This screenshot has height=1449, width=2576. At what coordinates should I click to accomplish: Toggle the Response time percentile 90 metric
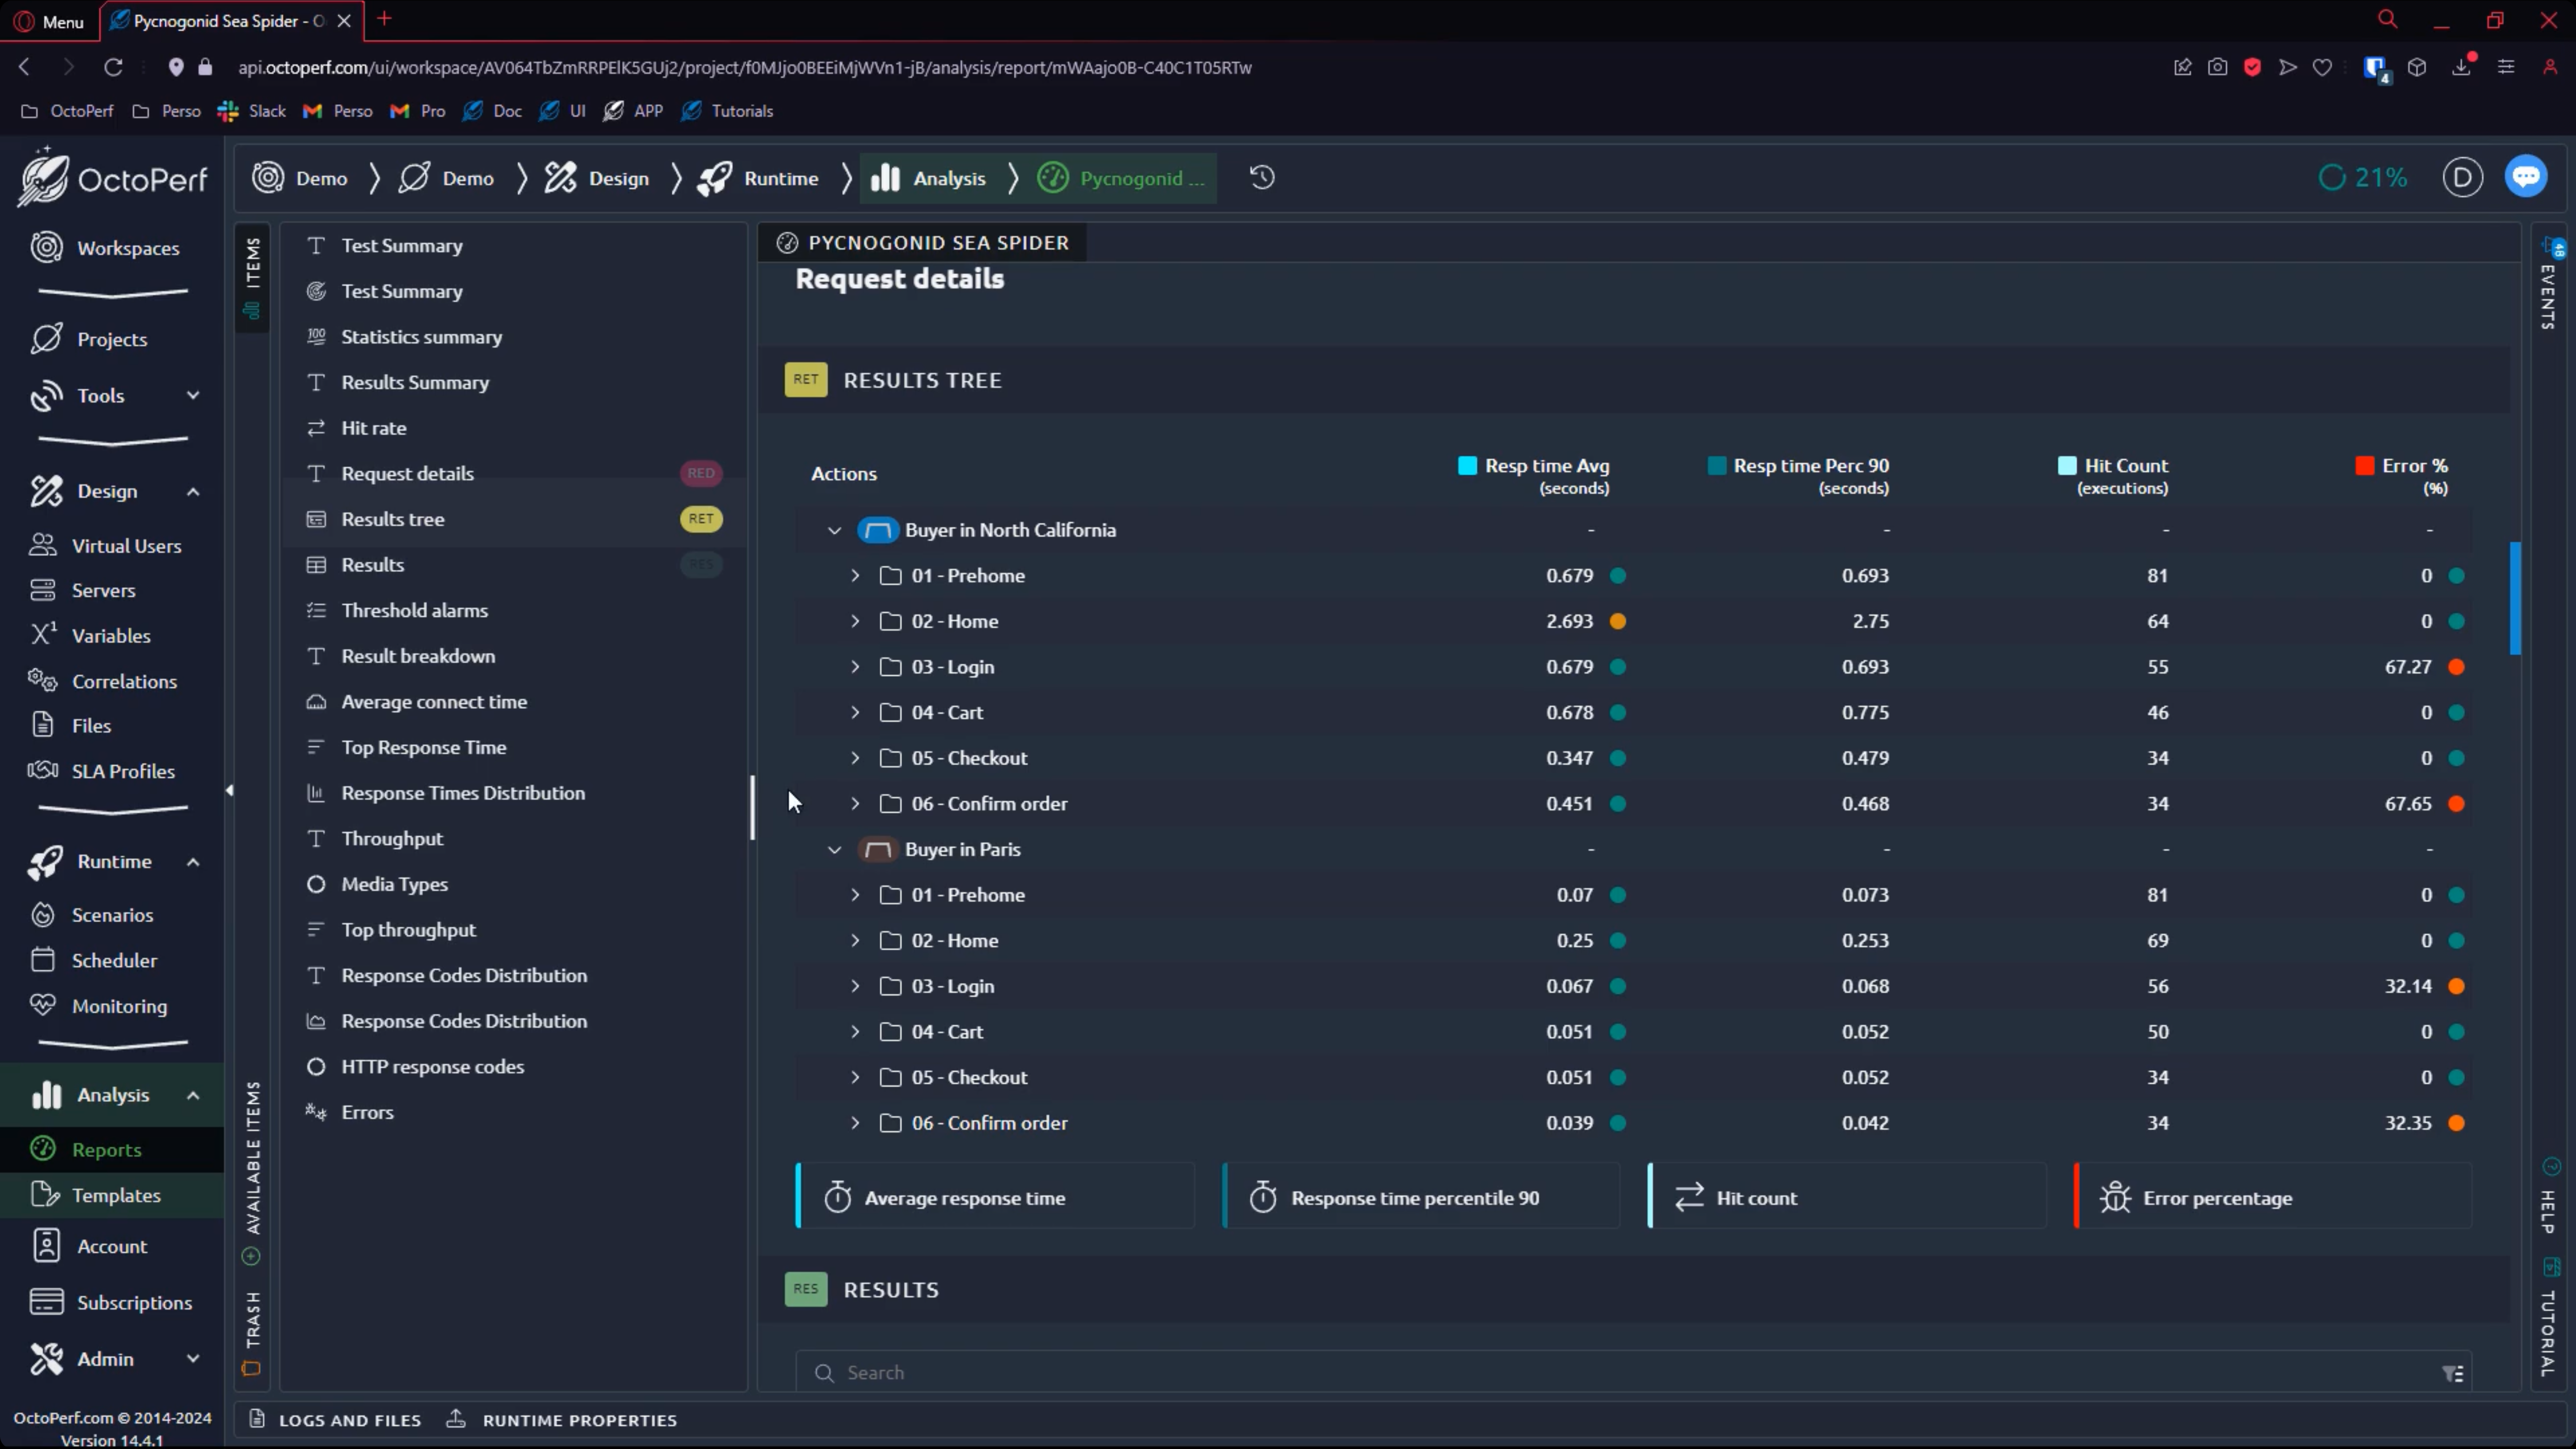point(1421,1197)
